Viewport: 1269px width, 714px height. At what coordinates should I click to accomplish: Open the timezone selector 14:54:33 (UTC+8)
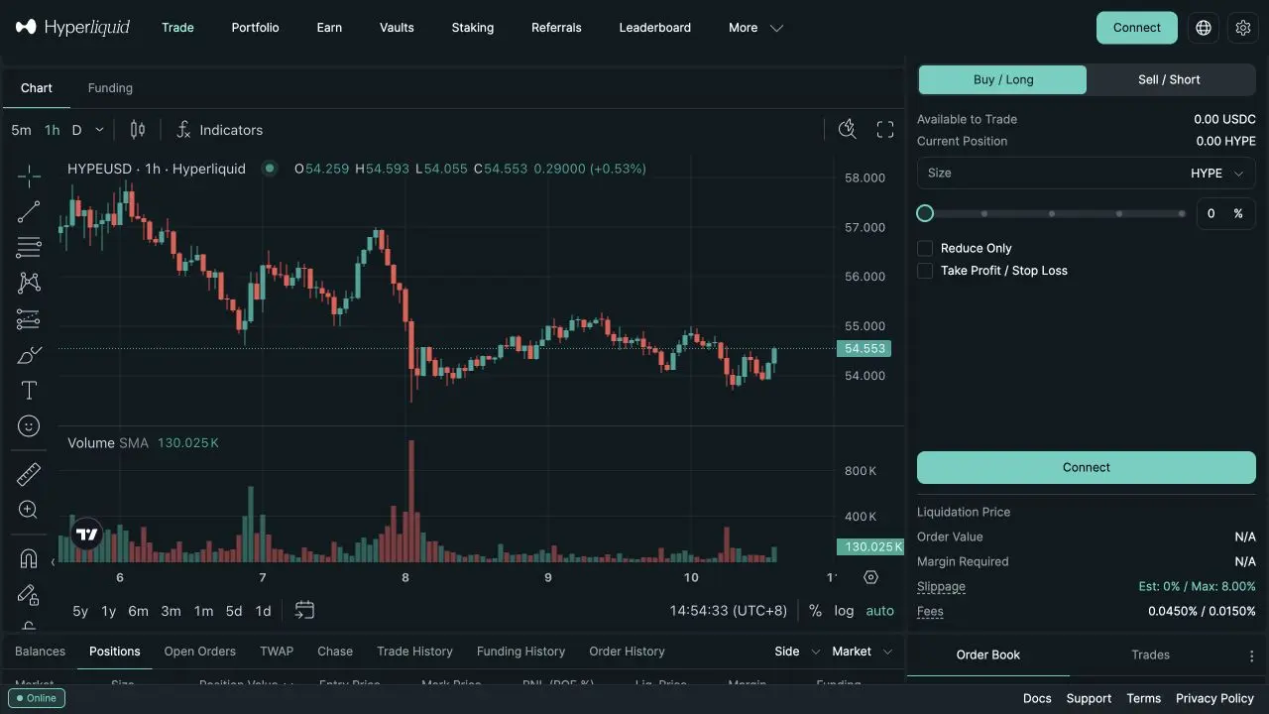tap(729, 611)
